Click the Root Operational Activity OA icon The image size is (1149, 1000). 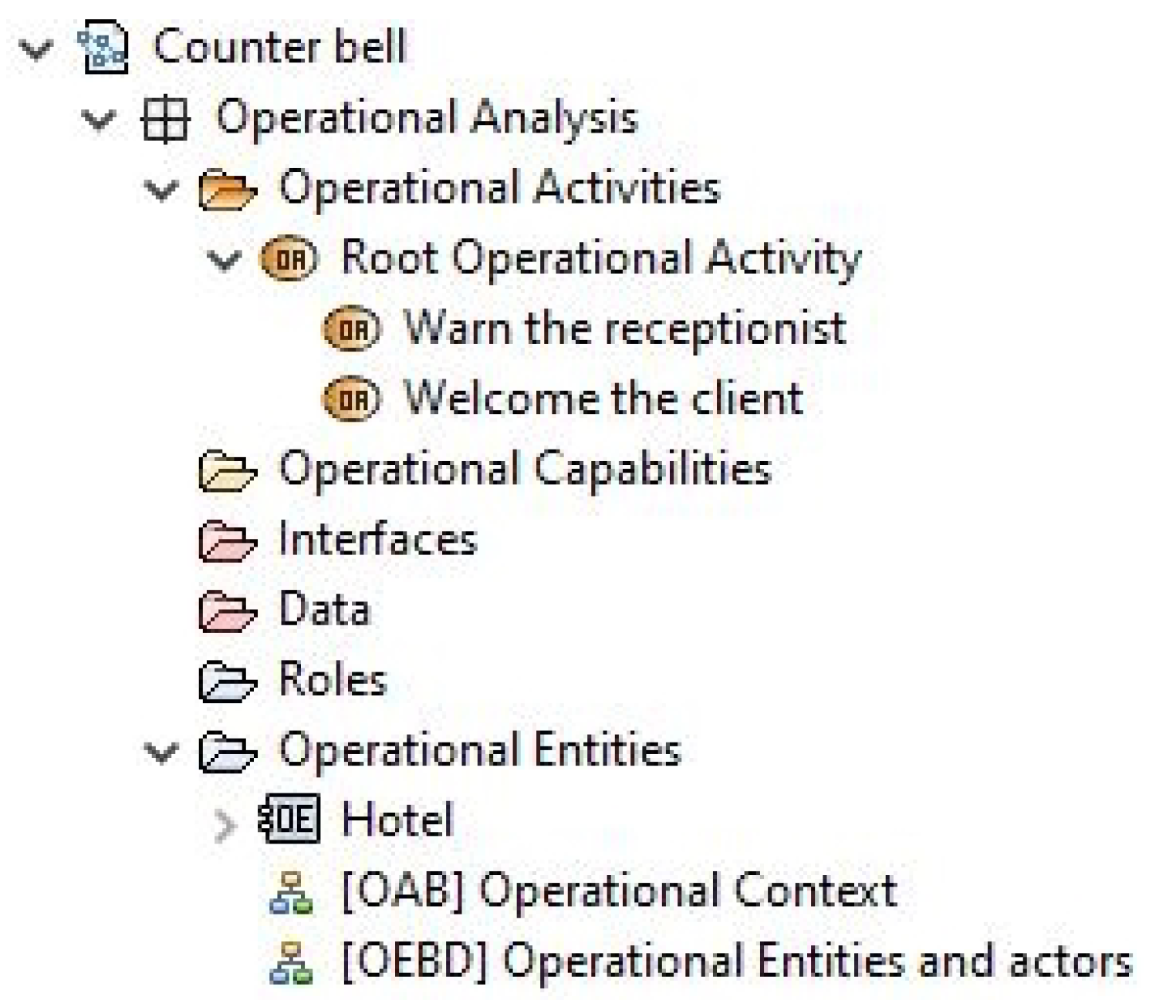(x=289, y=259)
